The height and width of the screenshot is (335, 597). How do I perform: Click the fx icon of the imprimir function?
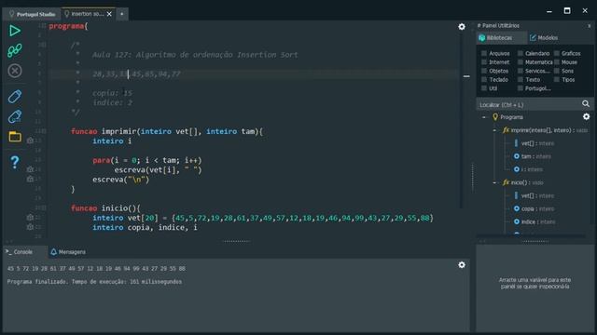[506, 130]
